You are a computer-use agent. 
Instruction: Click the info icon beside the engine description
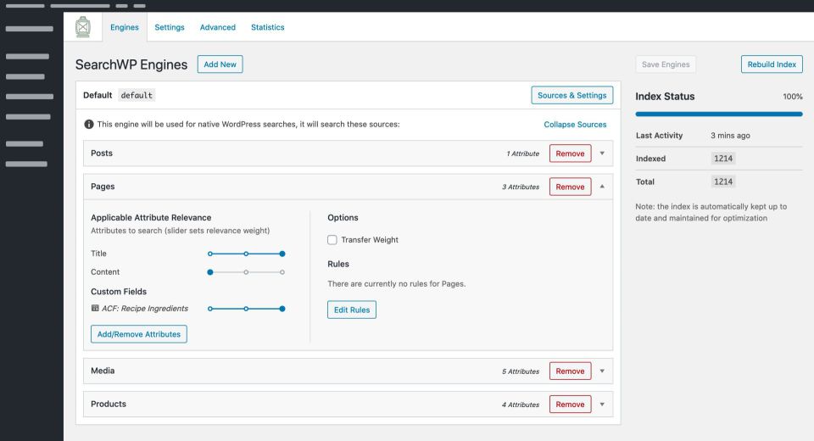click(89, 125)
